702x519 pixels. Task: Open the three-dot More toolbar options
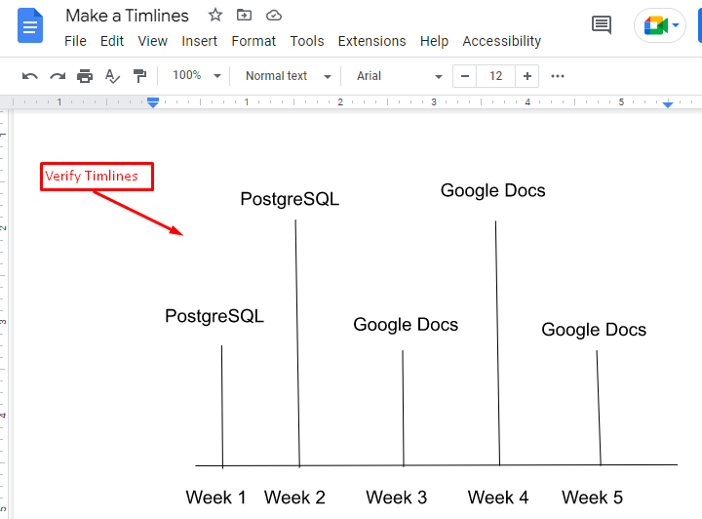558,76
